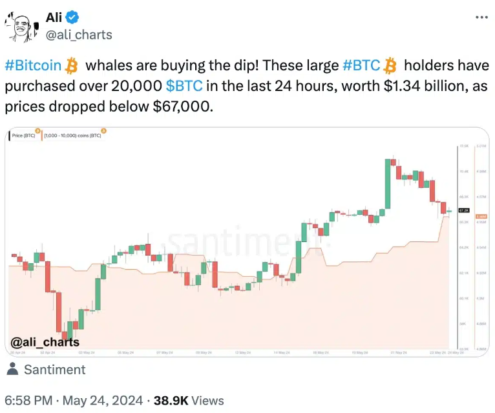Click the orange badge beside the coins legend
Viewport: 495px width, 413px height.
(103, 131)
